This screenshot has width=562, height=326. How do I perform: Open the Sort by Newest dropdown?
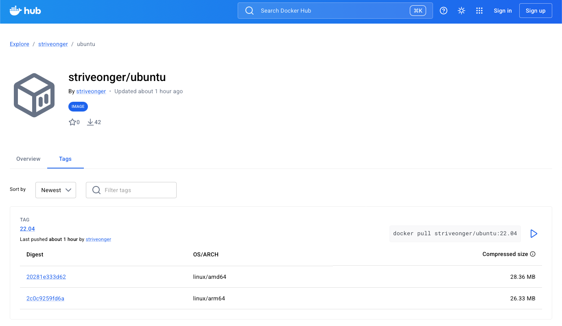click(x=56, y=190)
